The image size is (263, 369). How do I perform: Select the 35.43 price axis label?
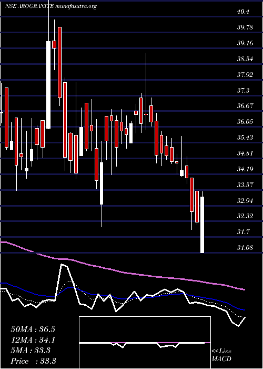245,138
